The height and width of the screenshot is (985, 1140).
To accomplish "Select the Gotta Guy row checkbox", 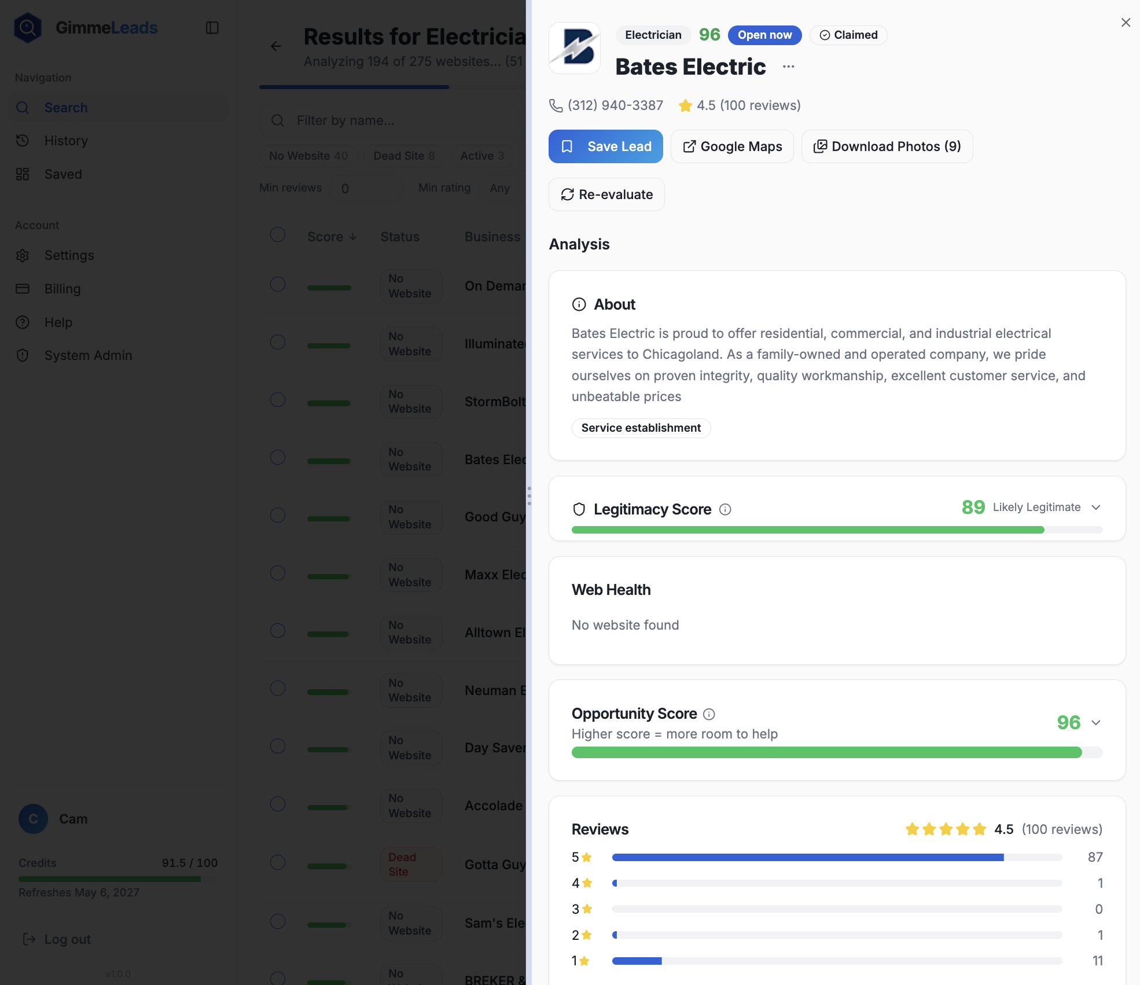I will pos(278,862).
